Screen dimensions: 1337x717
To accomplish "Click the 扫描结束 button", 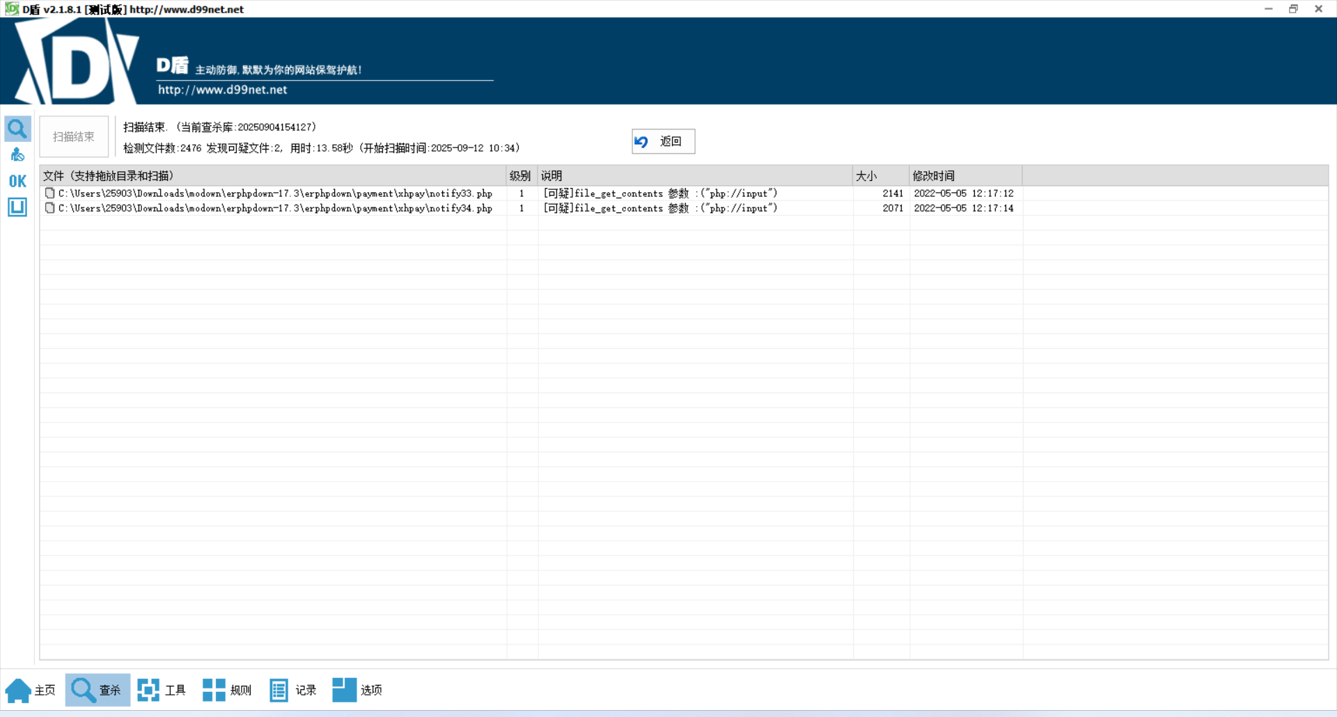I will [x=74, y=136].
